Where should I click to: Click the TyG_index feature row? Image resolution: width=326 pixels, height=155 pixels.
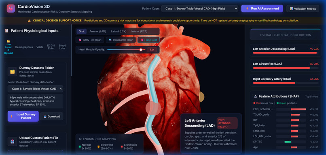coord(286,125)
